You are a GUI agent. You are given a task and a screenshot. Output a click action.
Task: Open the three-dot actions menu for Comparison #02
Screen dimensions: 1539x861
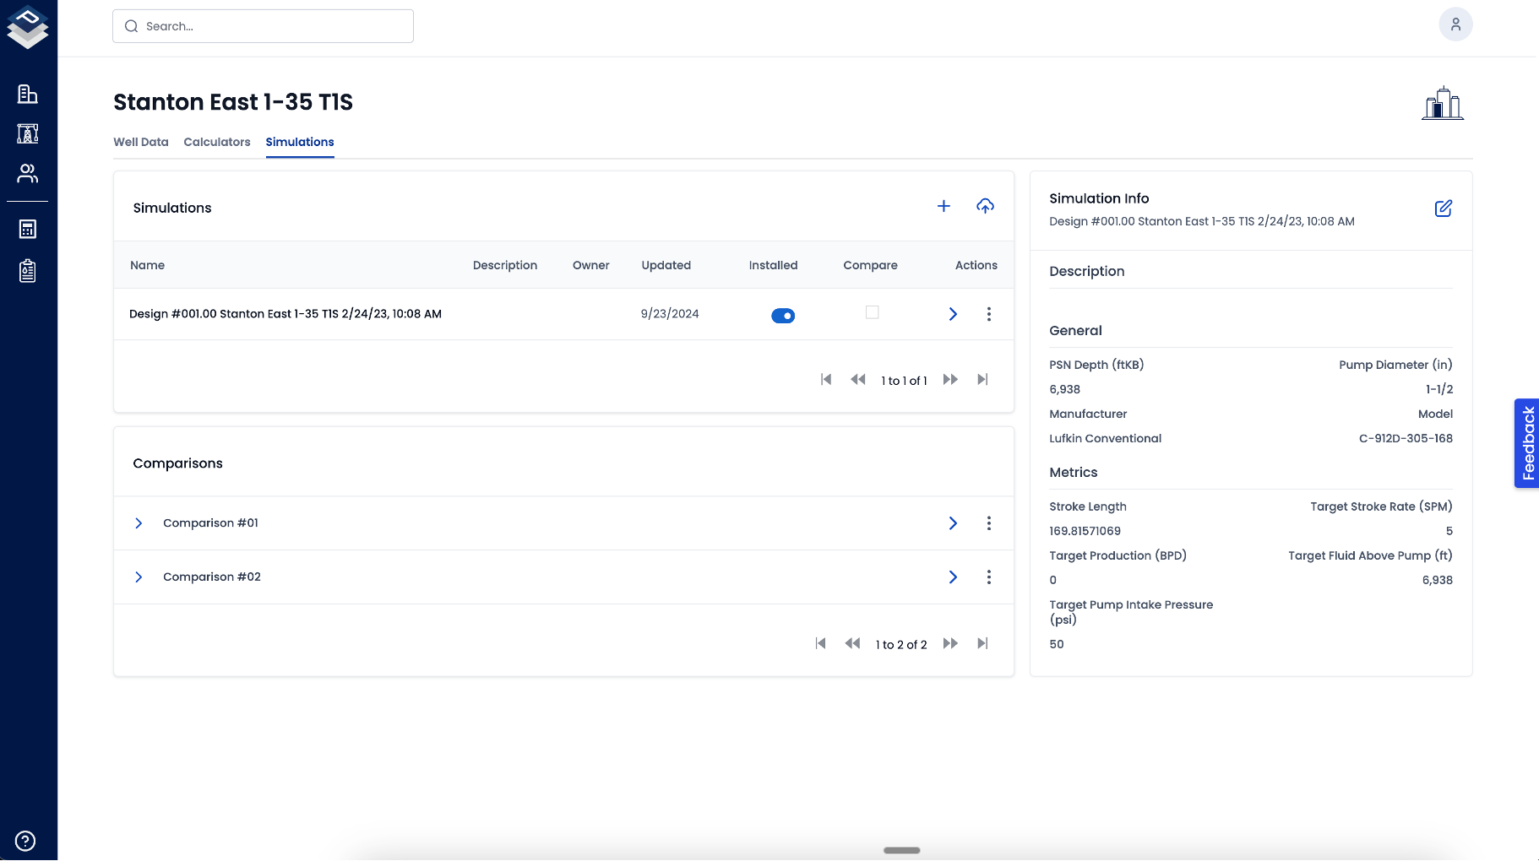(x=988, y=577)
